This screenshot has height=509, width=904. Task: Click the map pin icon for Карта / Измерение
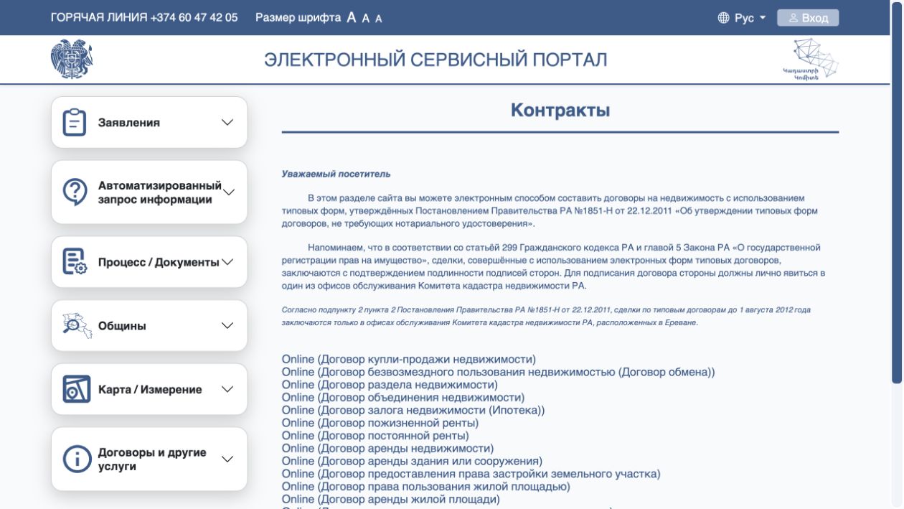click(77, 389)
